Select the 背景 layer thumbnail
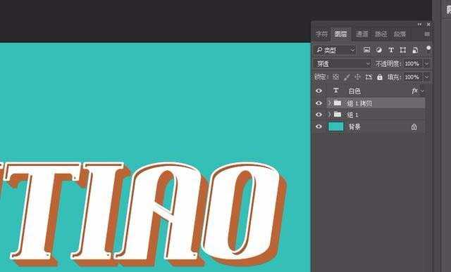This screenshot has width=451, height=272. [336, 127]
